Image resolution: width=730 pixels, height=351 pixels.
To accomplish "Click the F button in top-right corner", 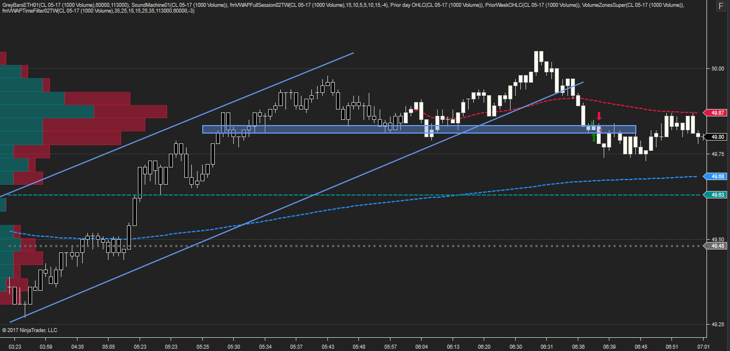I will 720,7.
